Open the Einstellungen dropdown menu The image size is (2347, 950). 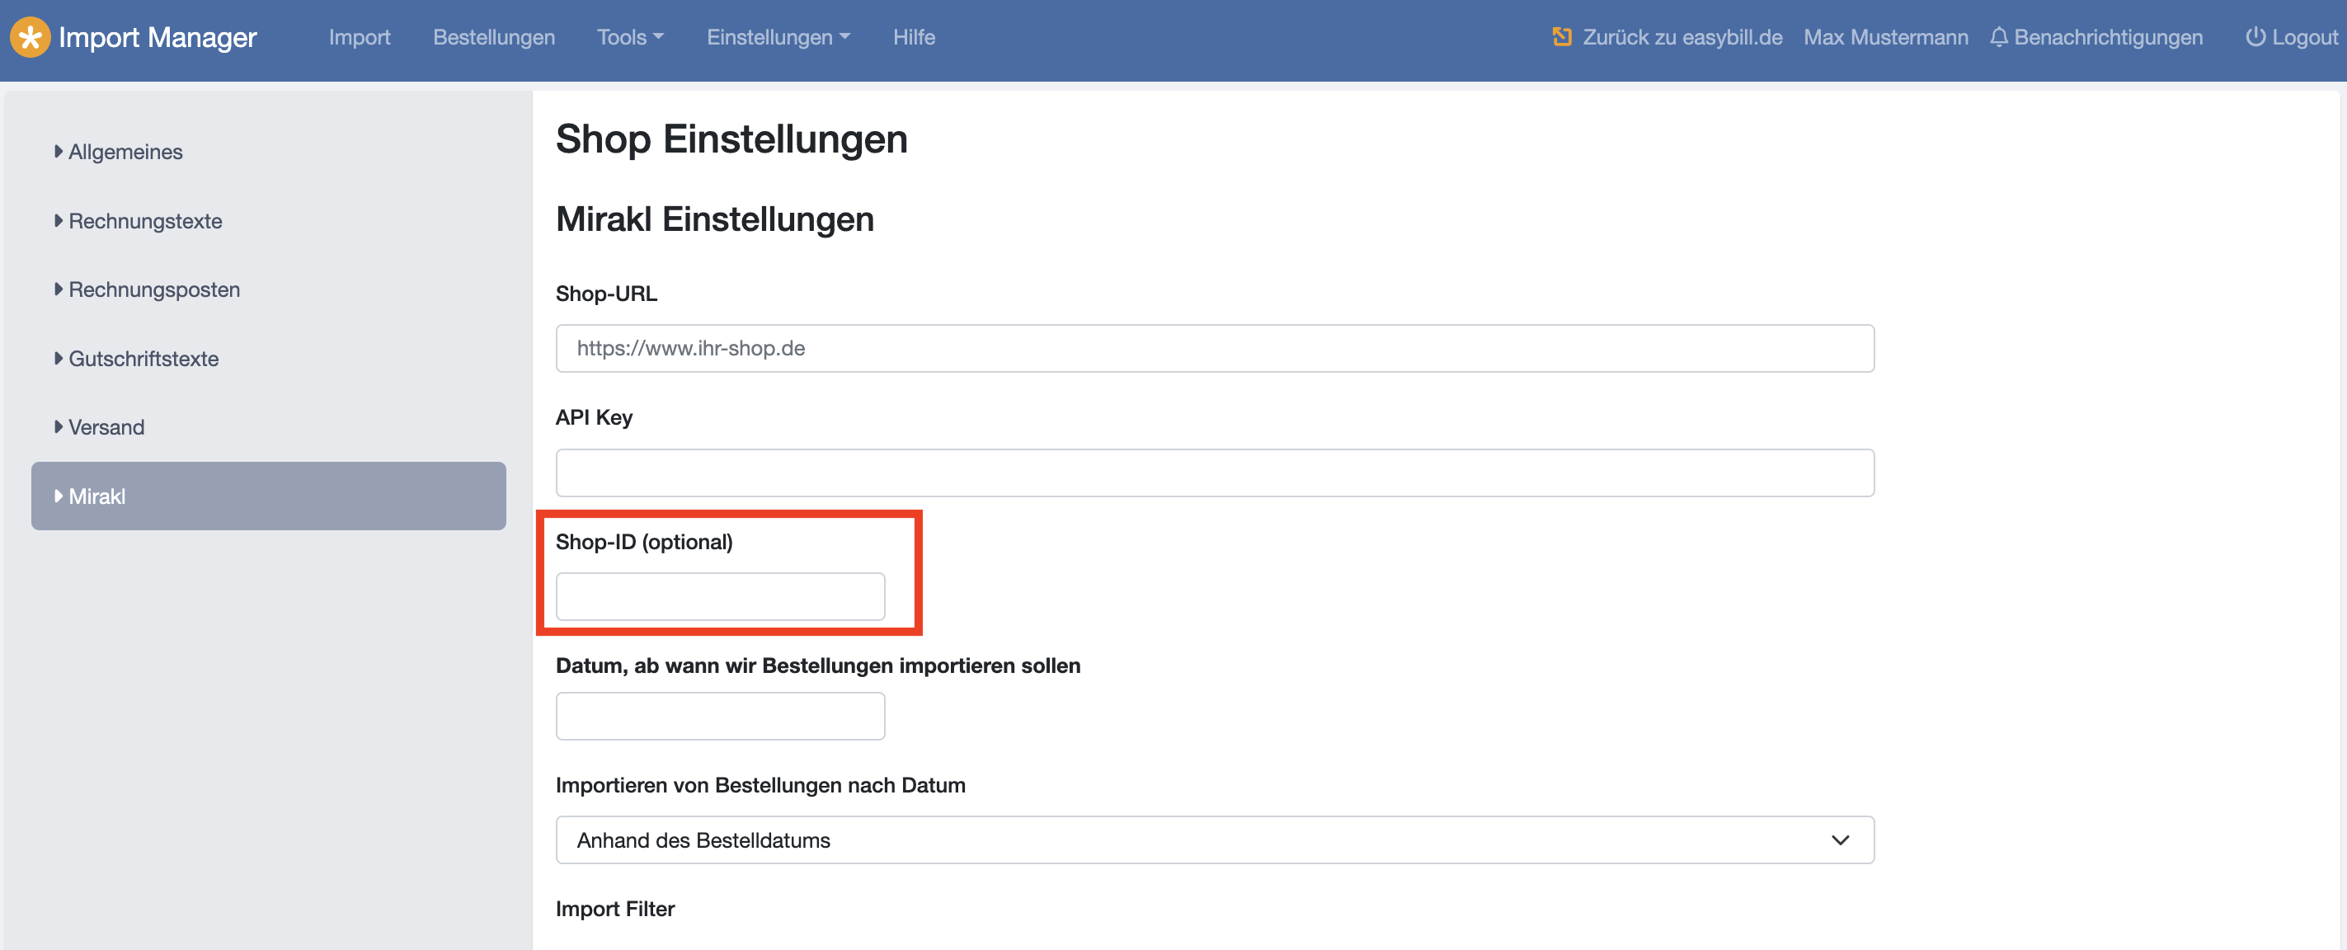tap(777, 37)
